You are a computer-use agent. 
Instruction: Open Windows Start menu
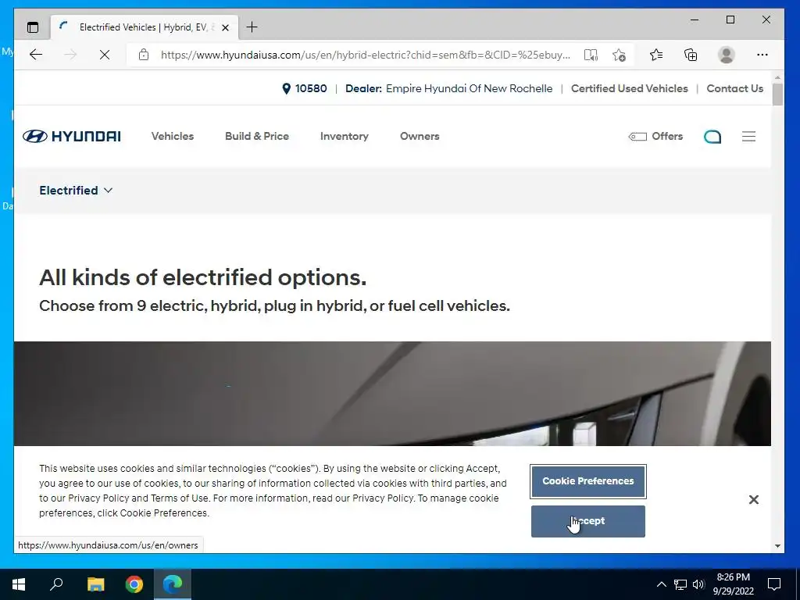pyautogui.click(x=19, y=584)
